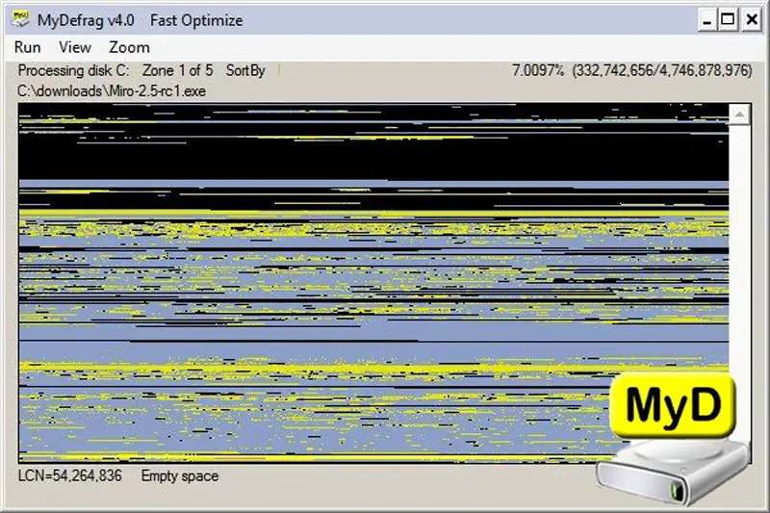
Task: Click the 'MyDefrag v4.0 Fast Optimize' window title
Action: (140, 20)
